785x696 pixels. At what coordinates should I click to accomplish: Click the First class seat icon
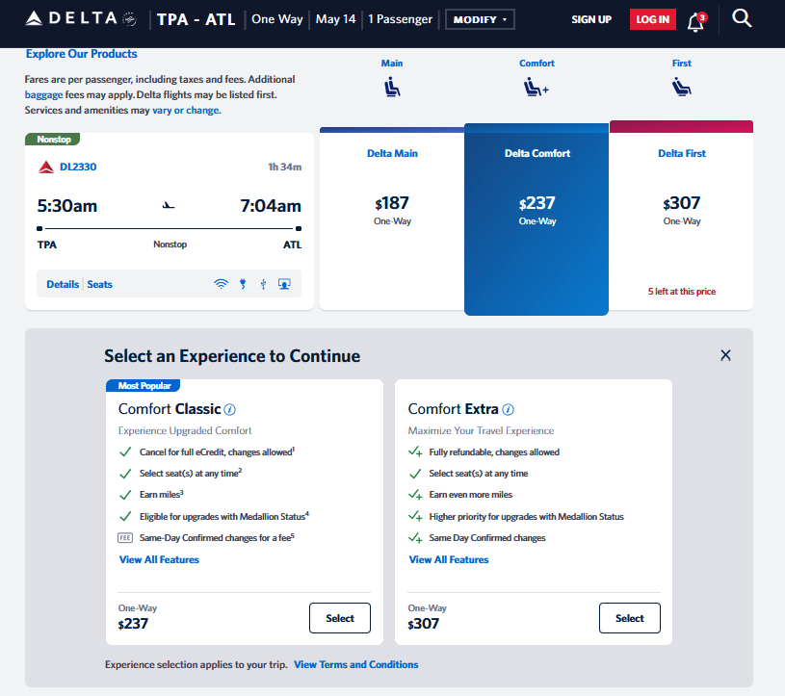(682, 88)
